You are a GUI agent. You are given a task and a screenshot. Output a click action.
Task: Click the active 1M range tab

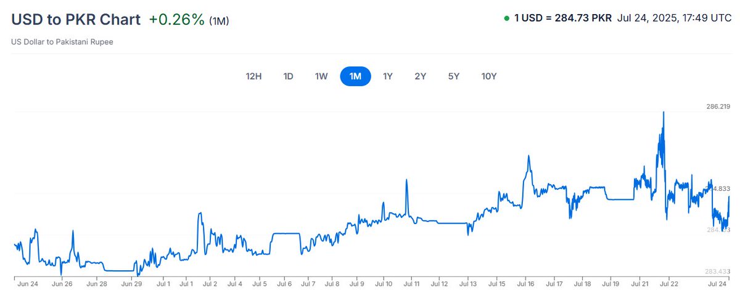pyautogui.click(x=355, y=76)
